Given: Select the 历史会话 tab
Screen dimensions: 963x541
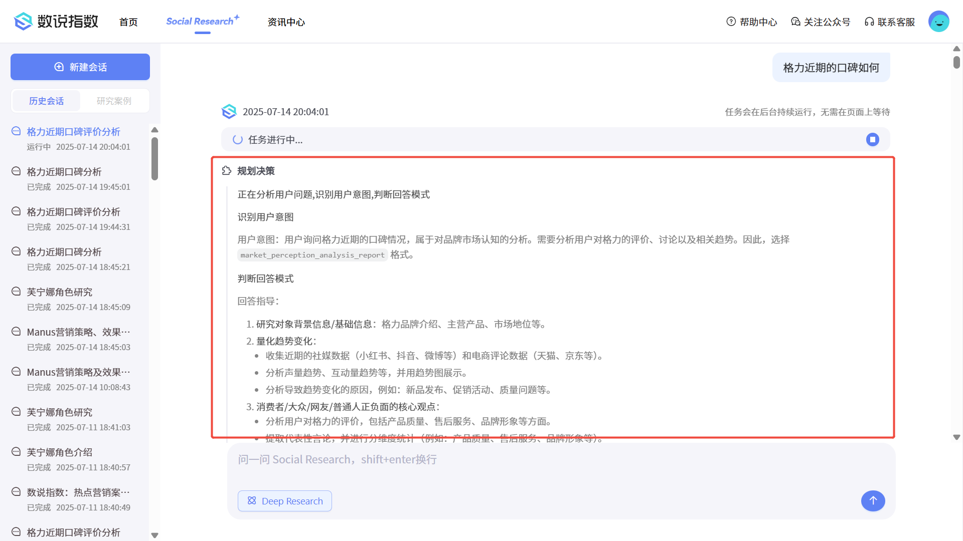Looking at the screenshot, I should click(46, 101).
